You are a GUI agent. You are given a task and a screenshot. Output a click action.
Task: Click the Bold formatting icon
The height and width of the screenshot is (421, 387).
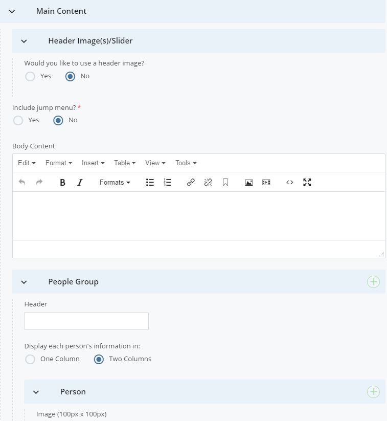(x=62, y=183)
